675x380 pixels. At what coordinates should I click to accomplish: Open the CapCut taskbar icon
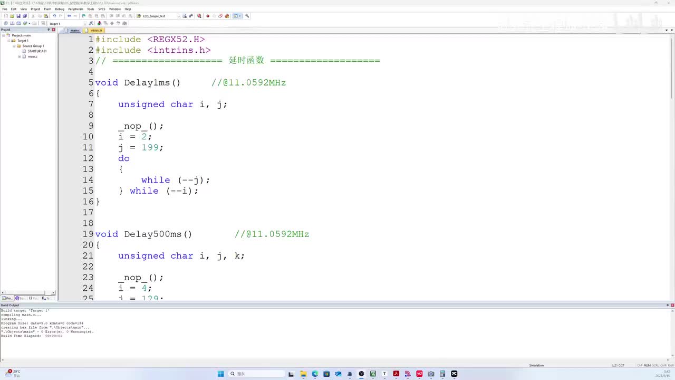click(454, 374)
